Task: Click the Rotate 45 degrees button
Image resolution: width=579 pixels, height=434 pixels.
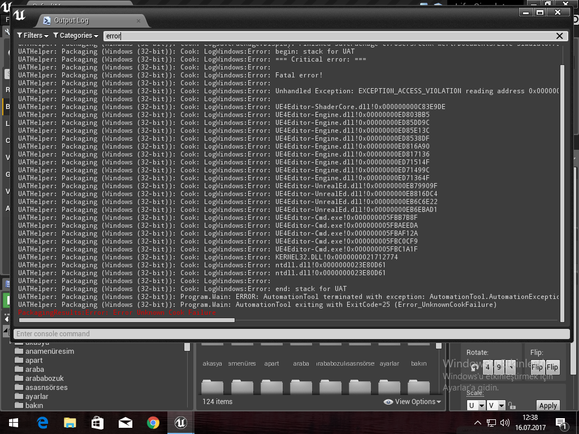Action: [x=487, y=367]
